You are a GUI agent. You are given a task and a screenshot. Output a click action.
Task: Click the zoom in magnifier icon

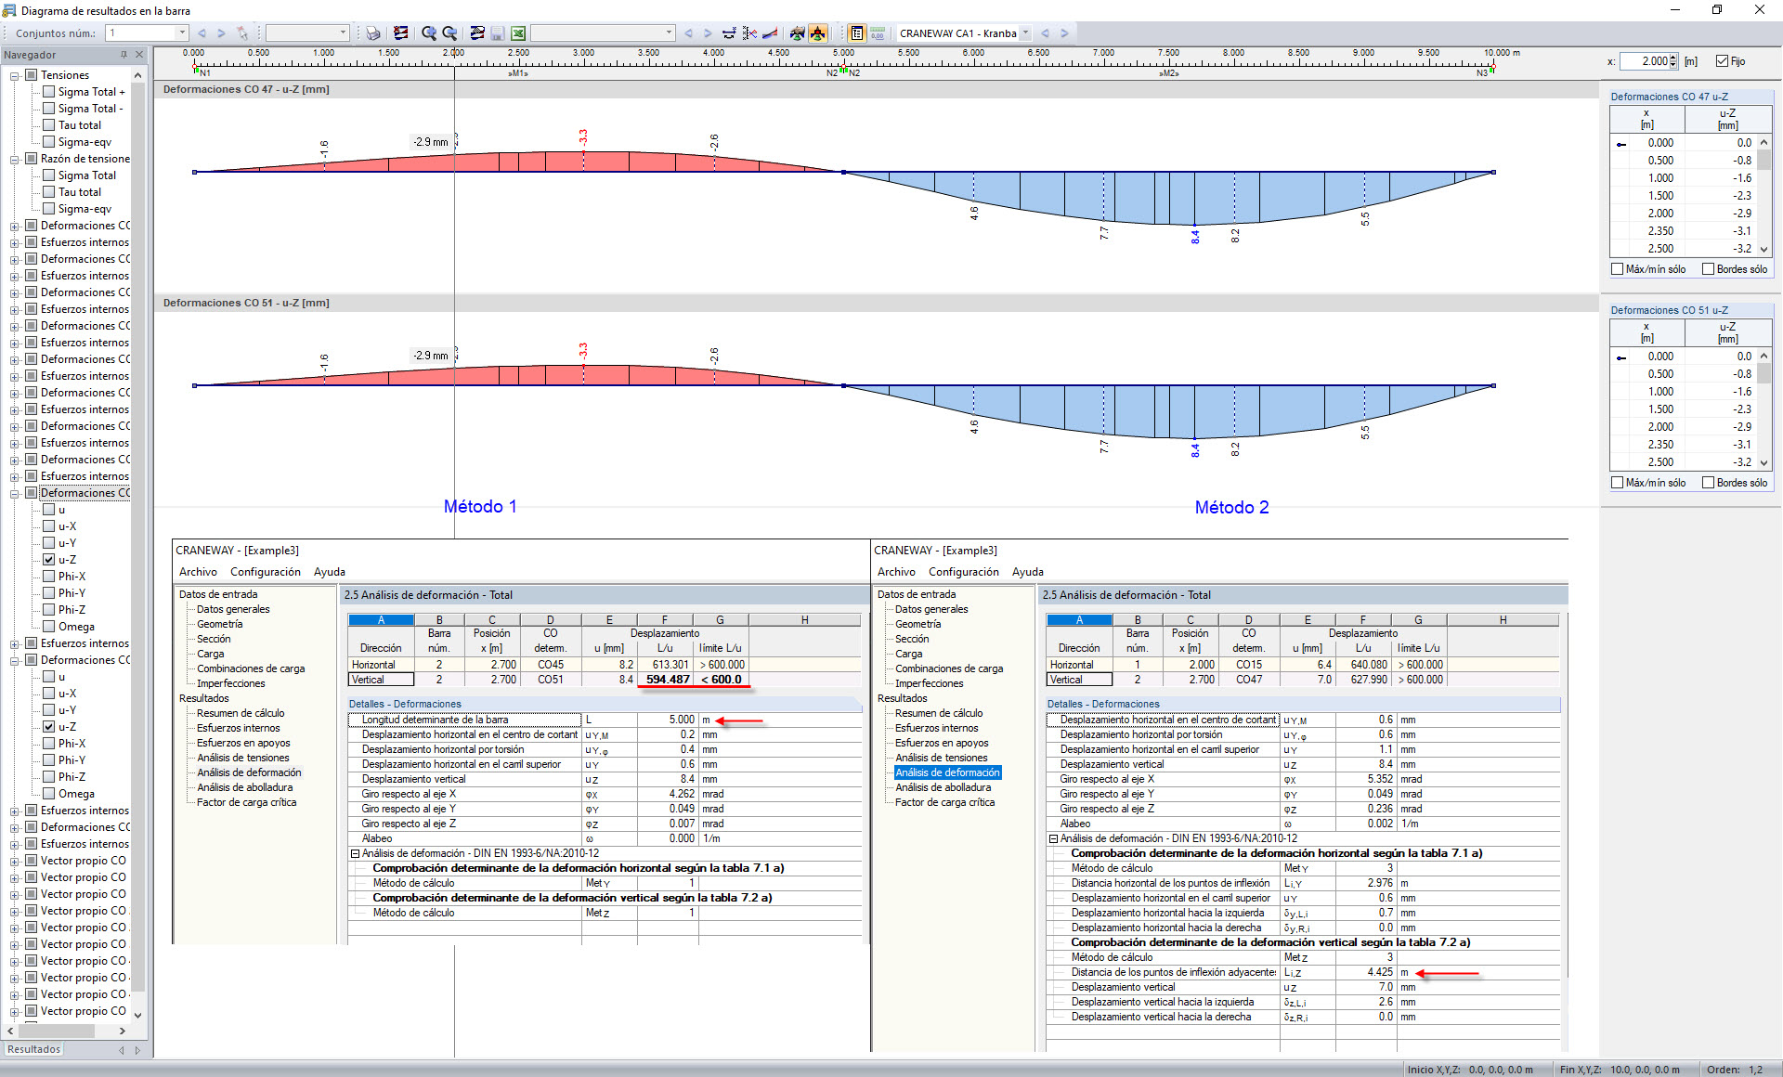tap(428, 33)
